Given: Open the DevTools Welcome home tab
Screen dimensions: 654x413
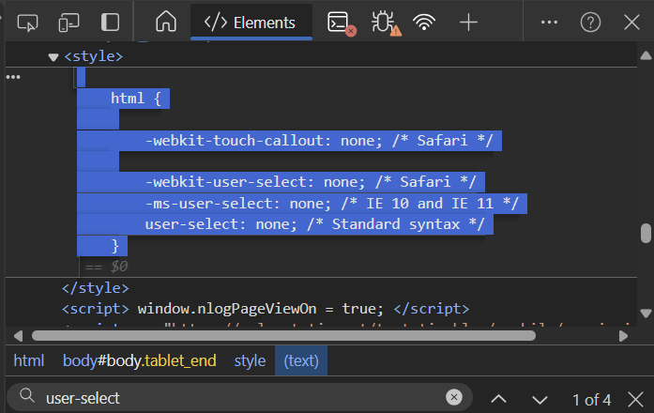Looking at the screenshot, I should coord(166,22).
